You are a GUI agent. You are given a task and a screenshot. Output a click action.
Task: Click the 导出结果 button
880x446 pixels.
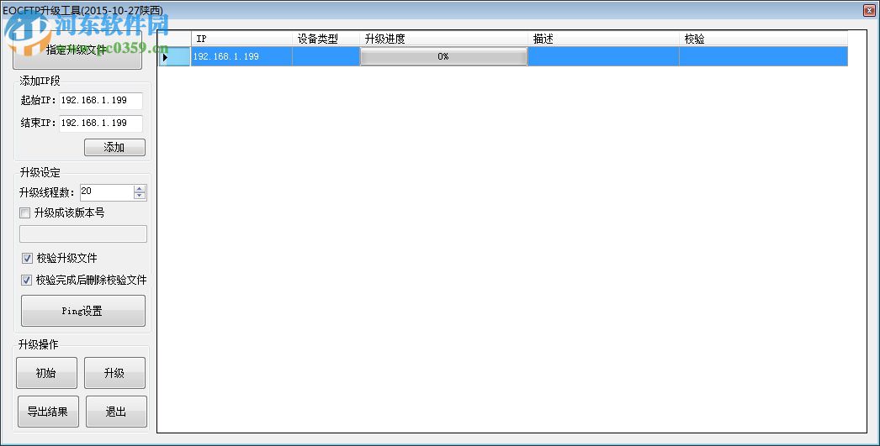tap(48, 412)
